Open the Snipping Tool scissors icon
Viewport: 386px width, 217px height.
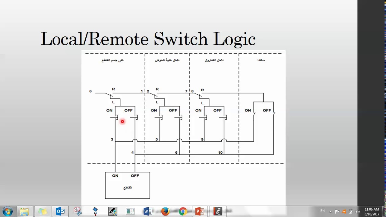click(x=78, y=211)
